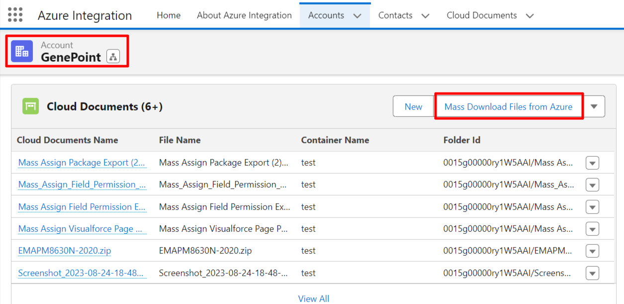Open more actions dropdown beside Mass Download
This screenshot has width=624, height=304.
[594, 106]
